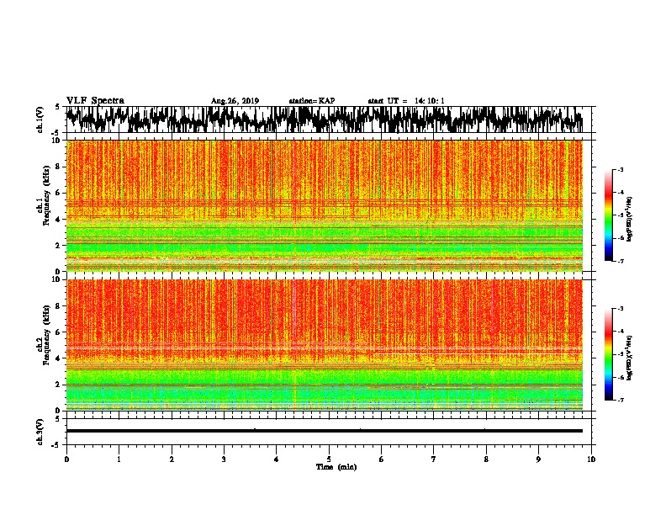Click the 'ch.1(V)' axis label of the top waveform
This screenshot has width=666, height=515.
coord(40,119)
